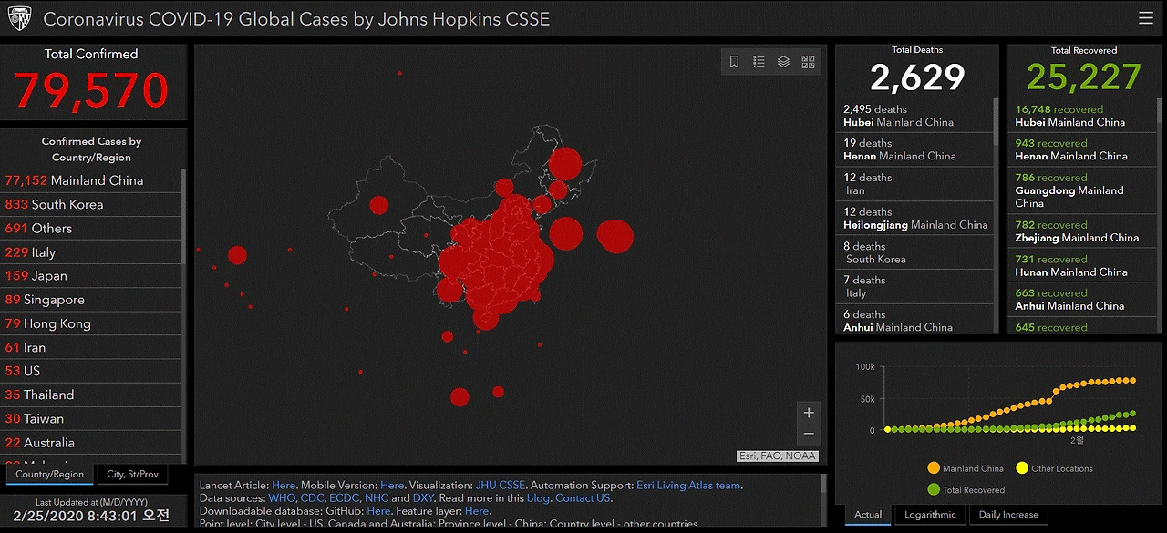Toggle Other Locations legend series
Image resolution: width=1167 pixels, height=533 pixels.
[x=1054, y=468]
